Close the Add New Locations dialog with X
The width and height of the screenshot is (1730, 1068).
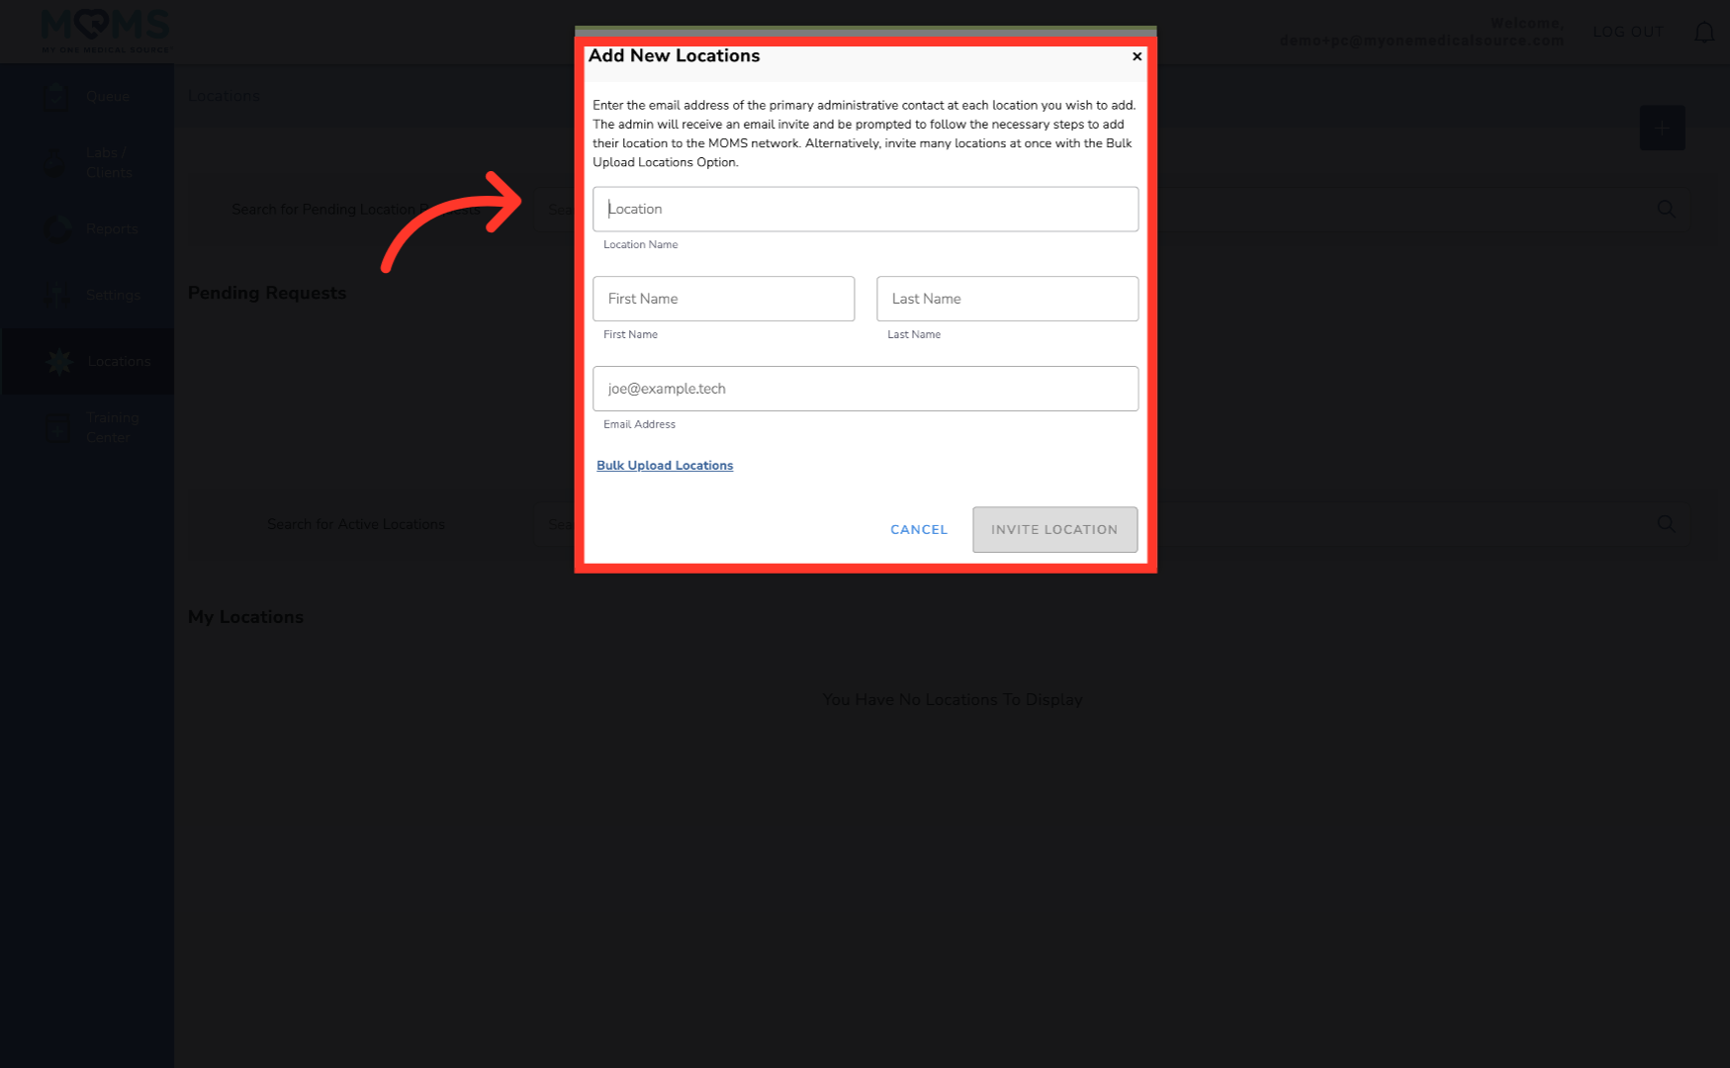point(1136,56)
